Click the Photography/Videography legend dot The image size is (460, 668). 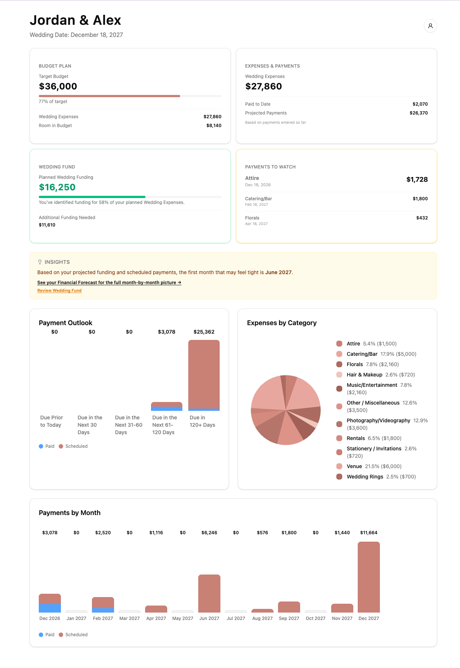pyautogui.click(x=339, y=424)
